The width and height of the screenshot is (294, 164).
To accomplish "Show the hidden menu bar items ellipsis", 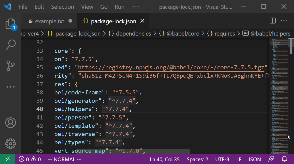I will (136, 7).
